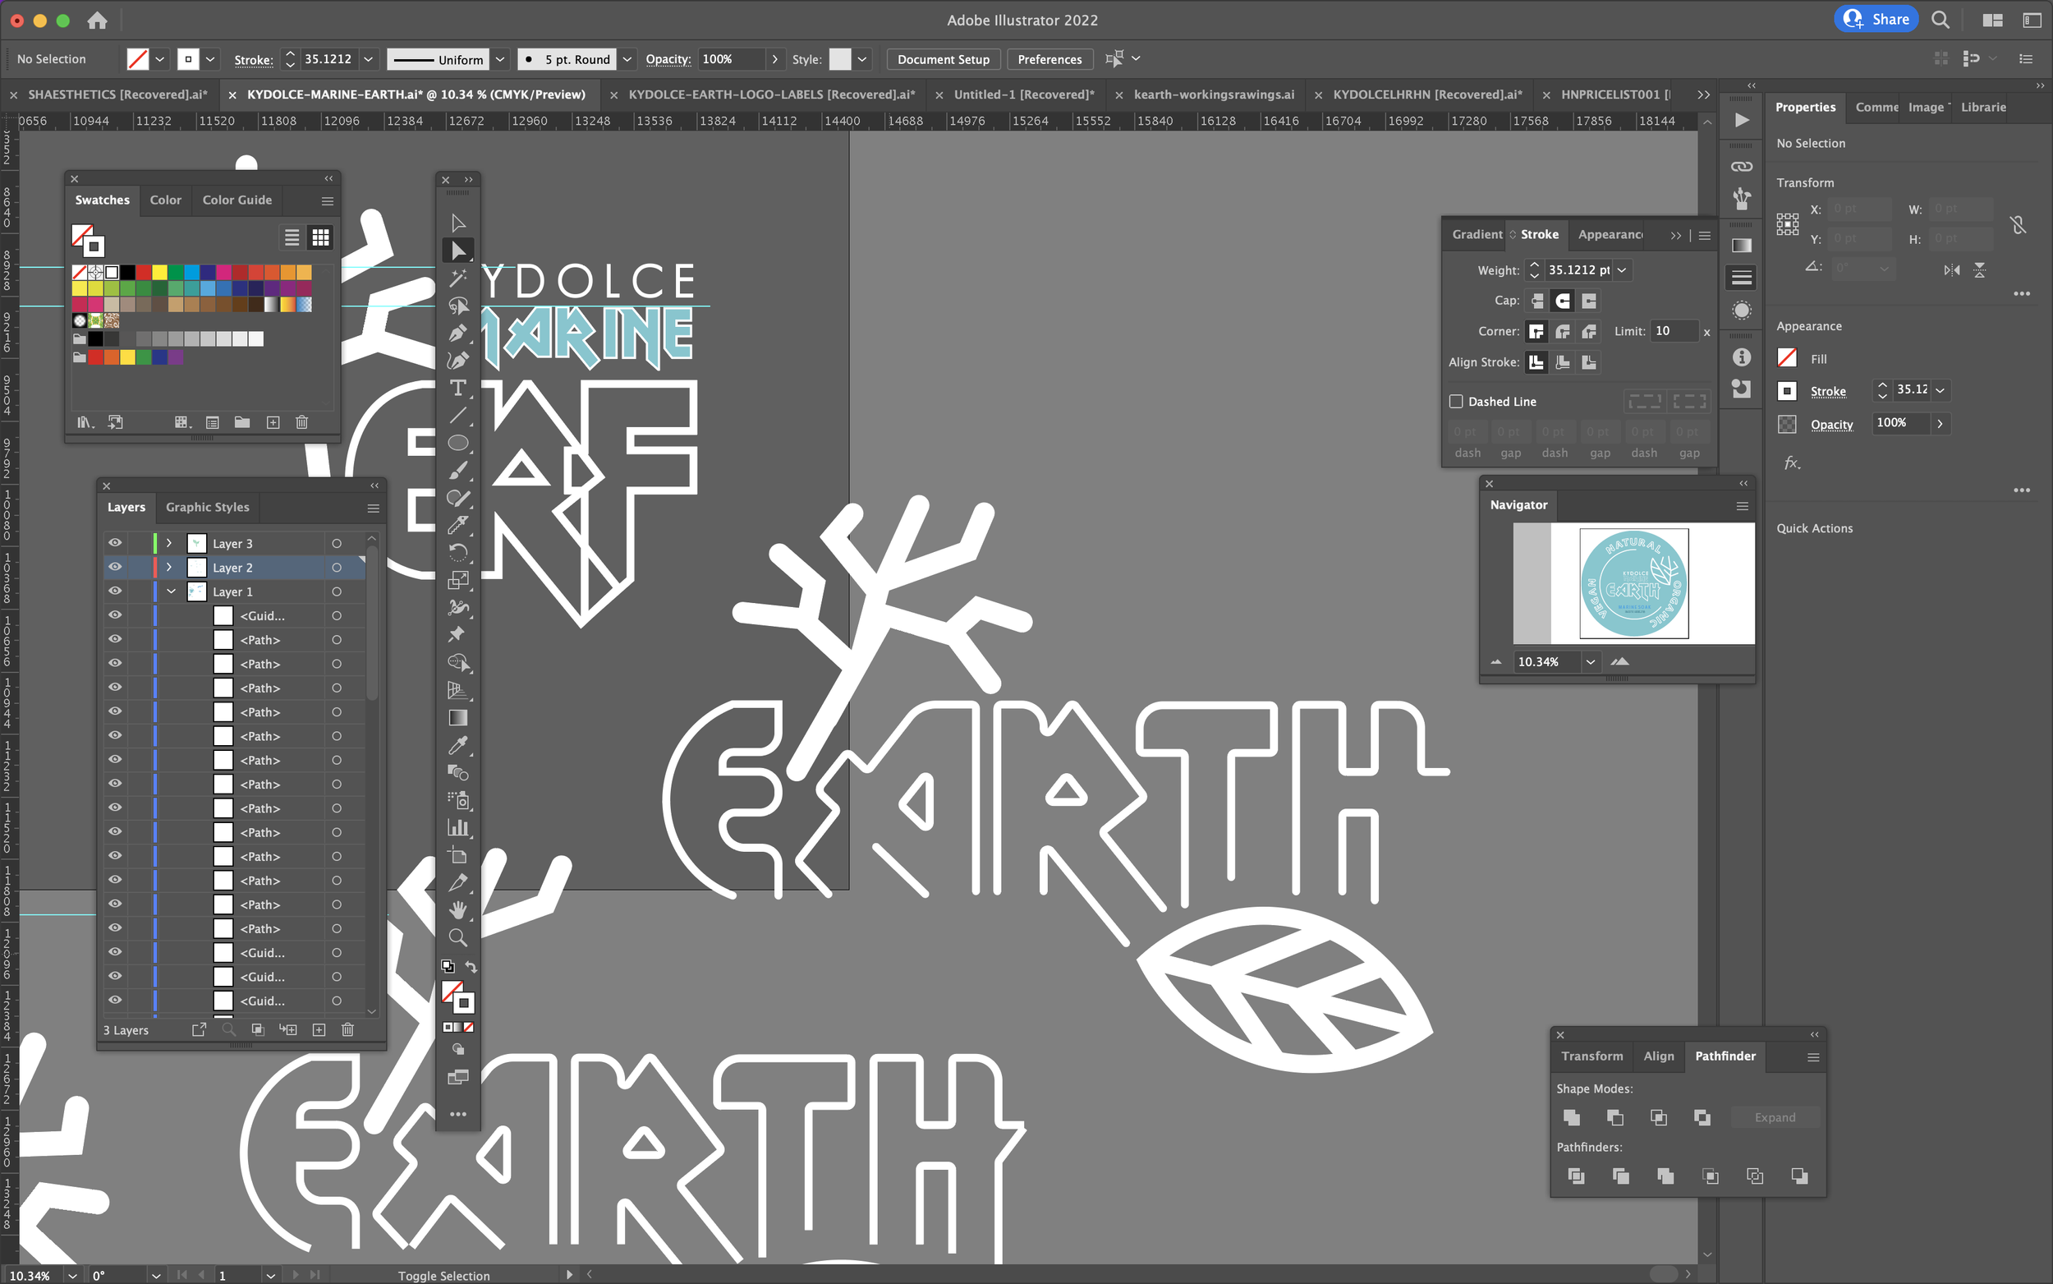Click the Unite shape mode icon
The height and width of the screenshot is (1284, 2053).
[1572, 1117]
